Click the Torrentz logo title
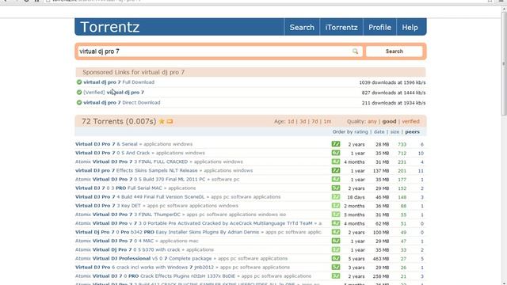Image resolution: width=507 pixels, height=285 pixels. pos(110,27)
